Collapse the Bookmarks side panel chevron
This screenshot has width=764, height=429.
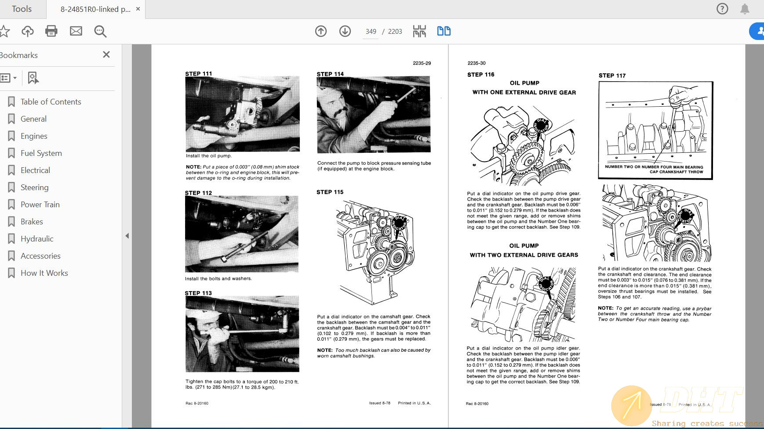(x=127, y=236)
